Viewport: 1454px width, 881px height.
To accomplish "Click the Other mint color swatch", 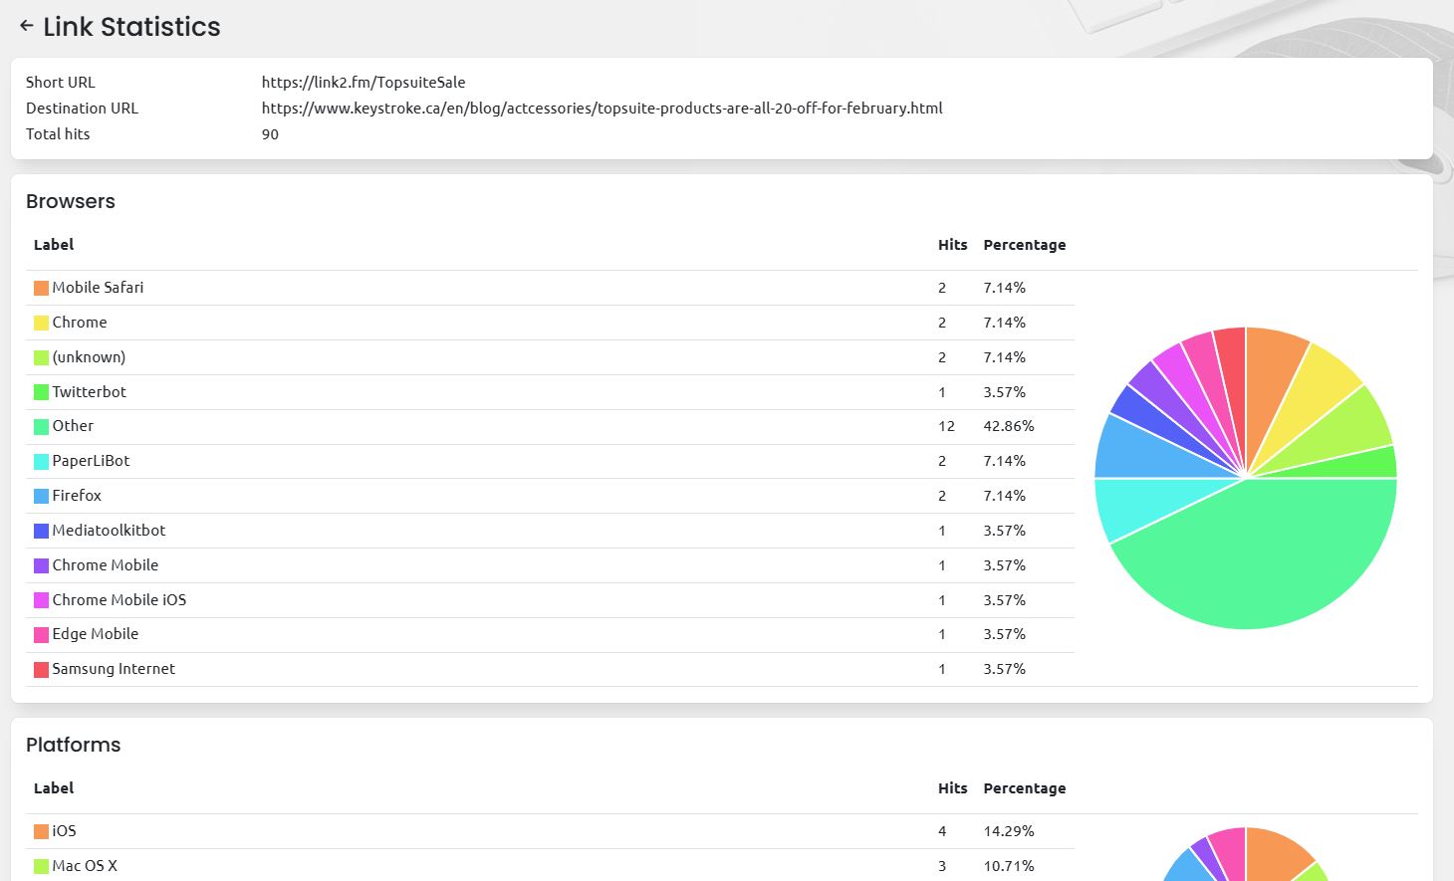I will (x=41, y=426).
